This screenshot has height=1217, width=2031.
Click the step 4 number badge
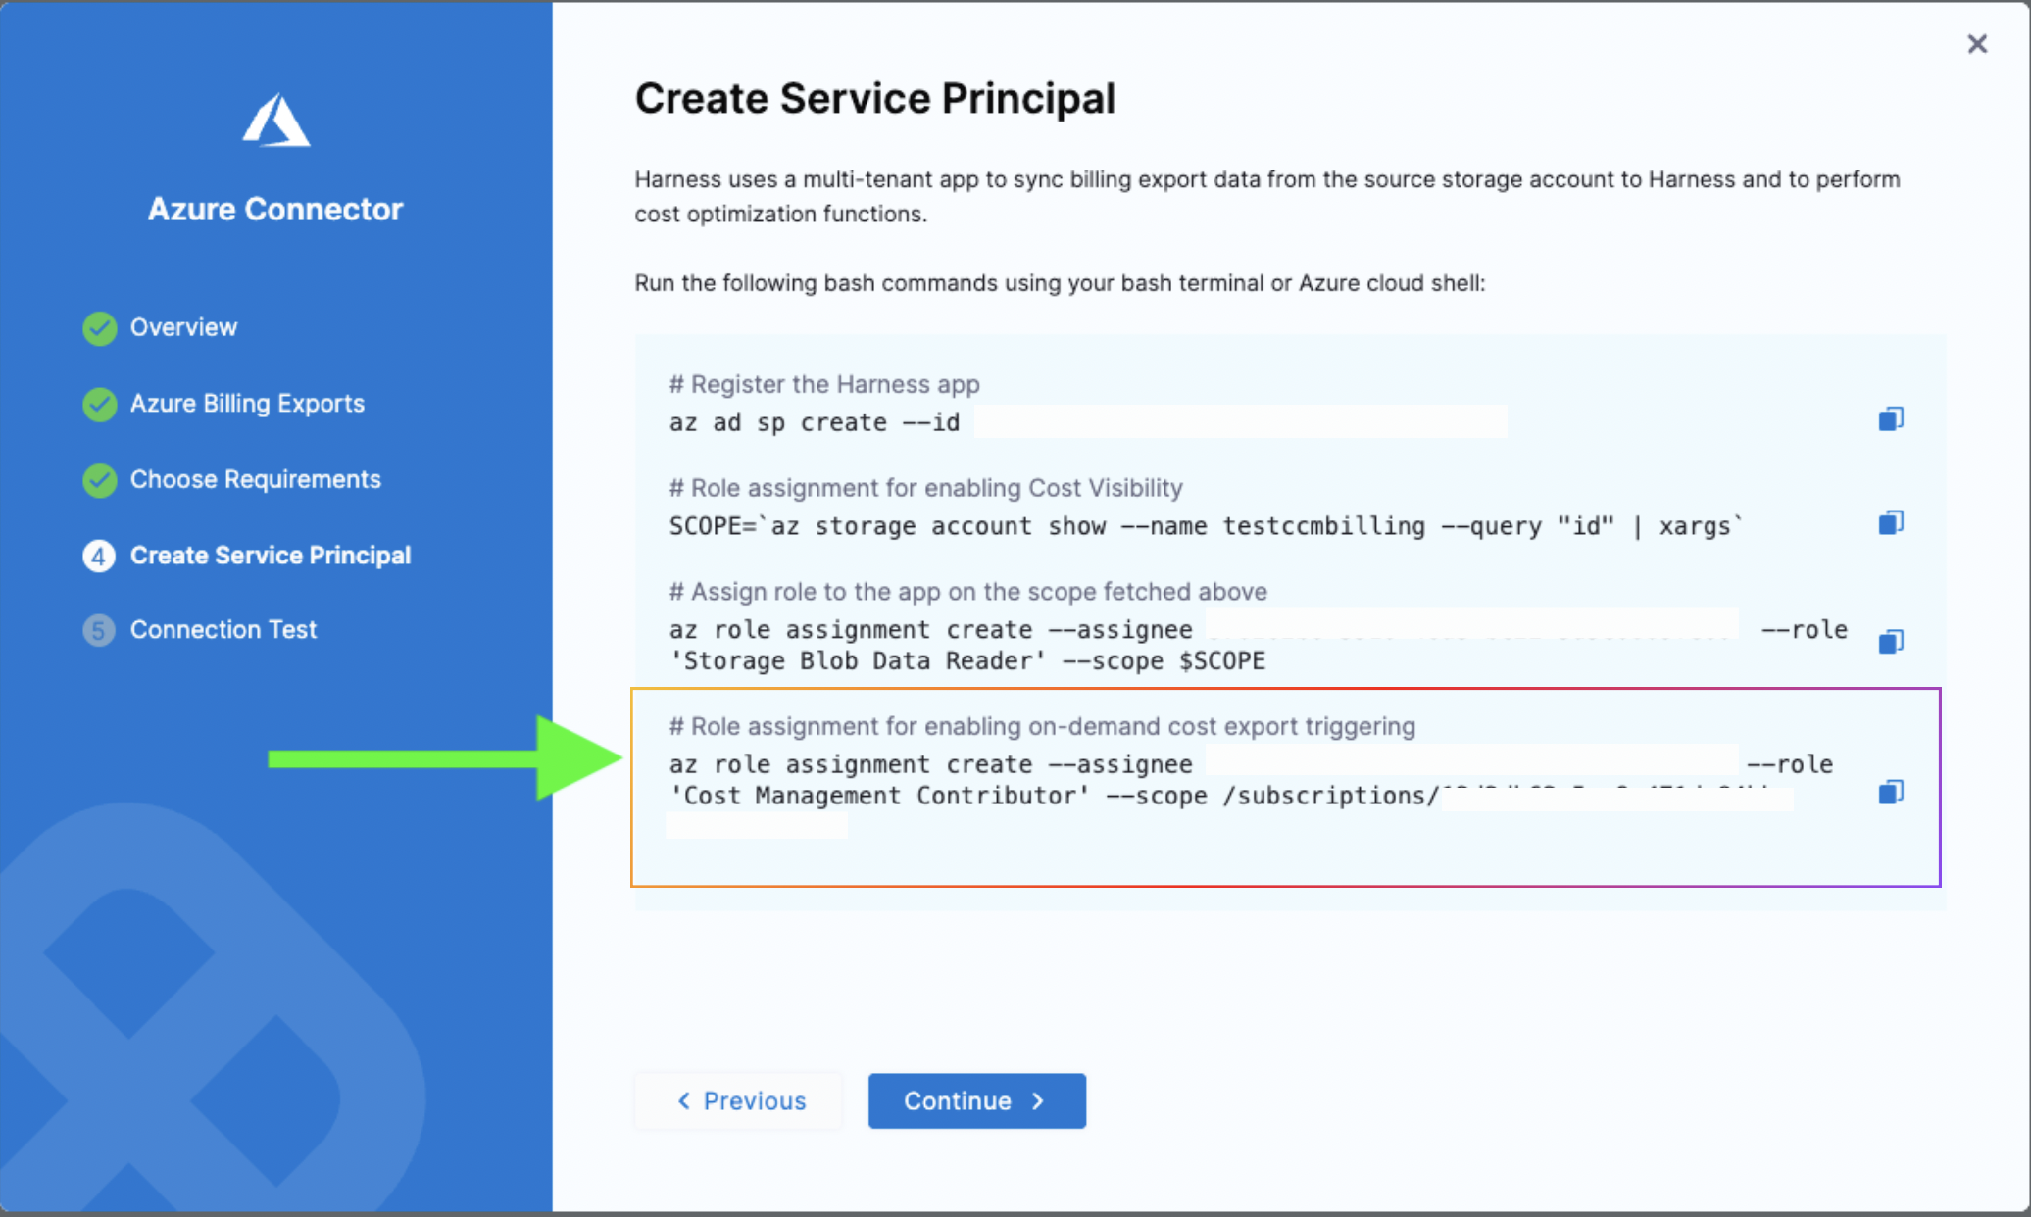[x=99, y=556]
